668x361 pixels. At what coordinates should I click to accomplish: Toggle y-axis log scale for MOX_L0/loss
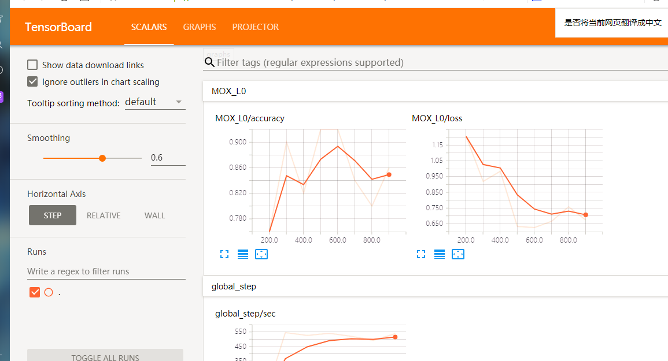click(x=439, y=254)
